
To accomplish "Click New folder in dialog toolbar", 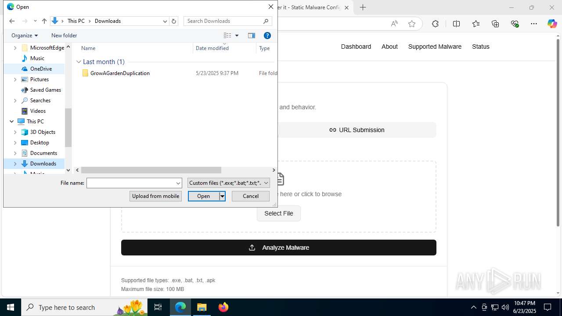I will 64,36.
